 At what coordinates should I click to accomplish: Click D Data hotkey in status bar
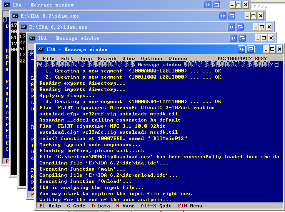tap(101, 206)
